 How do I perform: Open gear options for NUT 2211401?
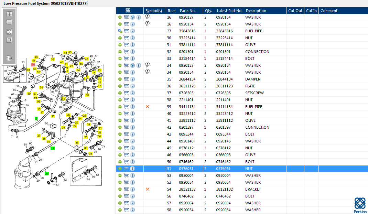click(120, 100)
